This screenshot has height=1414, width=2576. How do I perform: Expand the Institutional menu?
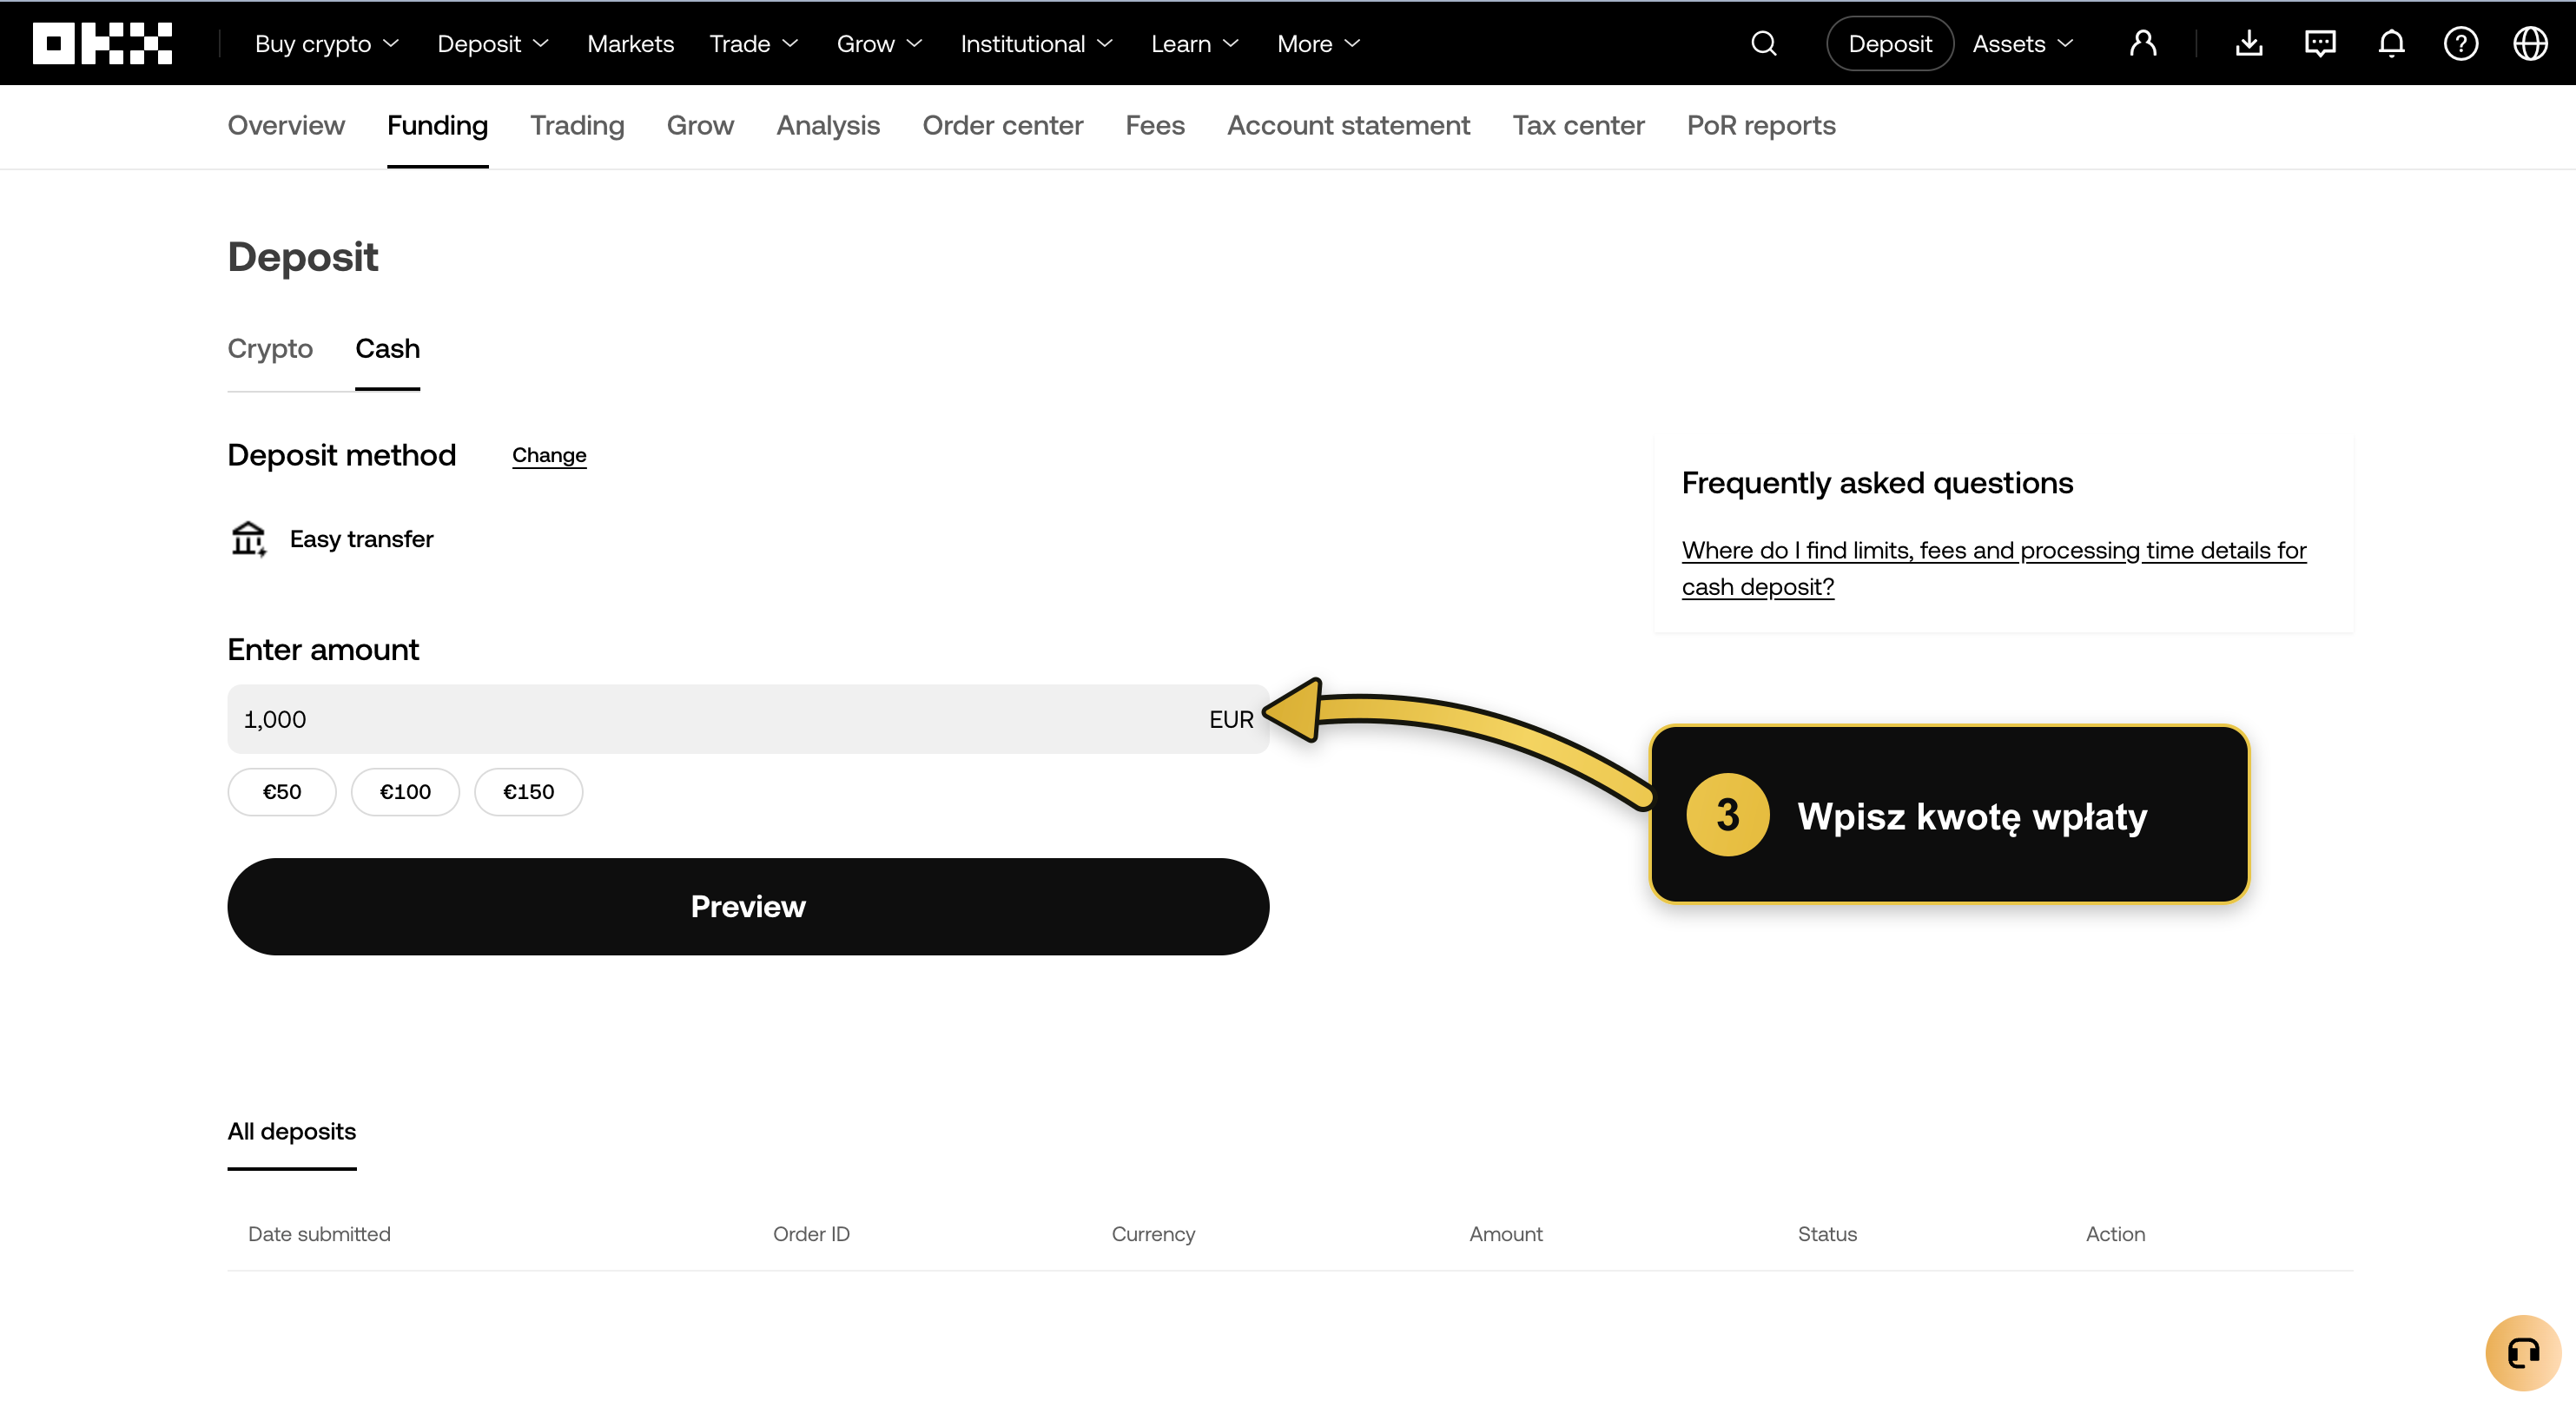1036,44
